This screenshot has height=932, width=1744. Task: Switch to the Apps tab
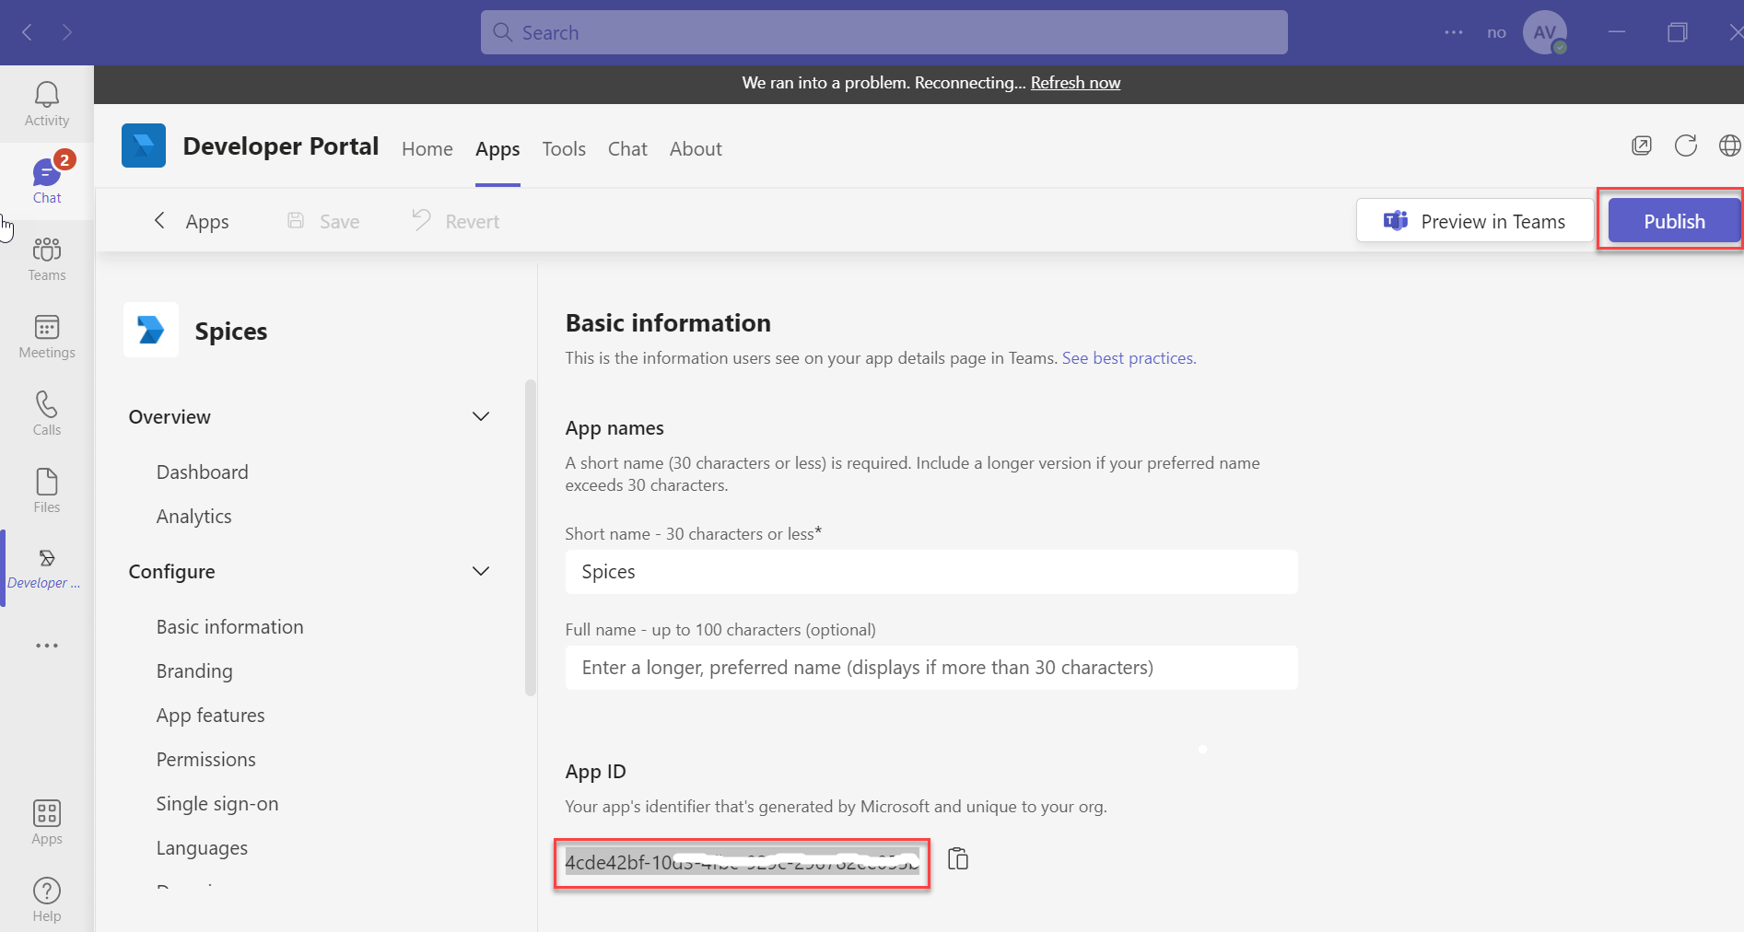tap(497, 149)
